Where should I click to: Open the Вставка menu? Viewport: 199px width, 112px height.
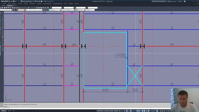point(14,3)
